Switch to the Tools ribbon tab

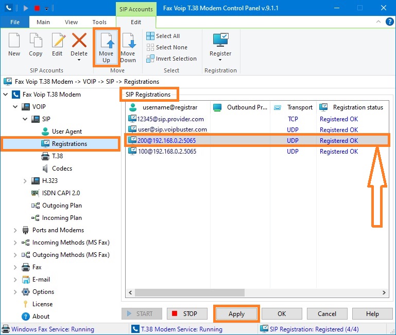coord(99,22)
